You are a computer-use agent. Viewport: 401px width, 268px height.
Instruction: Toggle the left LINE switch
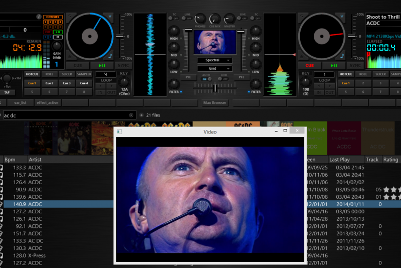pyautogui.click(x=186, y=18)
